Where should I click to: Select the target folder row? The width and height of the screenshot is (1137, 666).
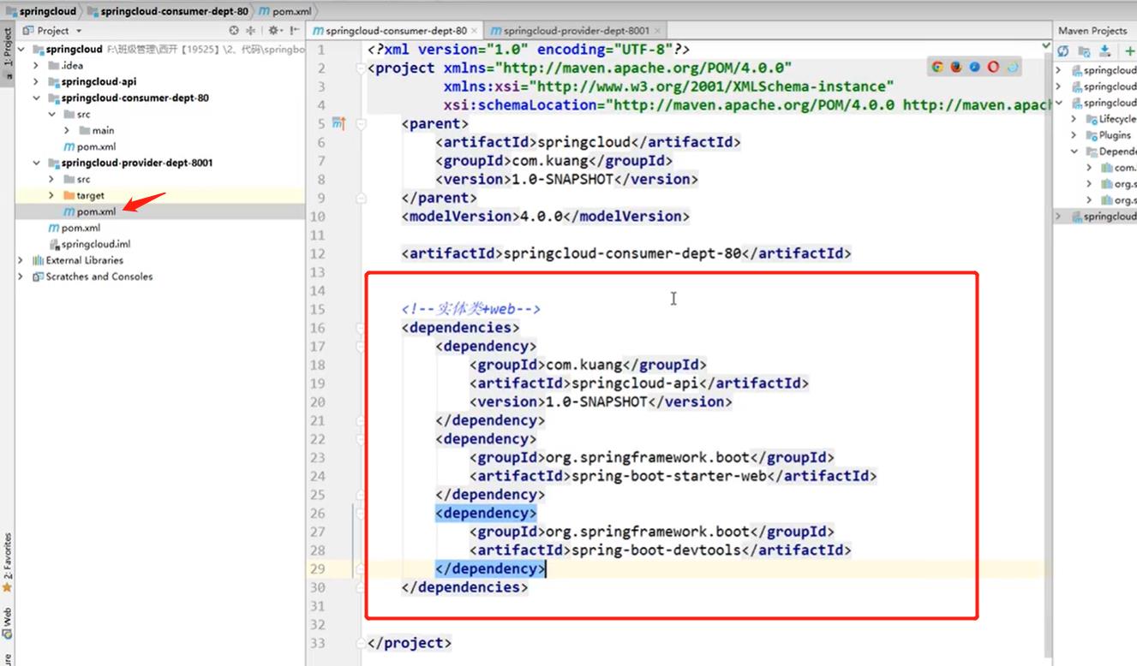click(159, 196)
